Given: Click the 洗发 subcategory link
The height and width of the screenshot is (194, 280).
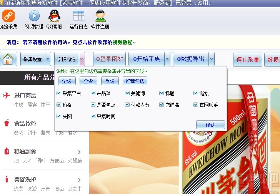Looking at the screenshot, I should click(18, 189).
